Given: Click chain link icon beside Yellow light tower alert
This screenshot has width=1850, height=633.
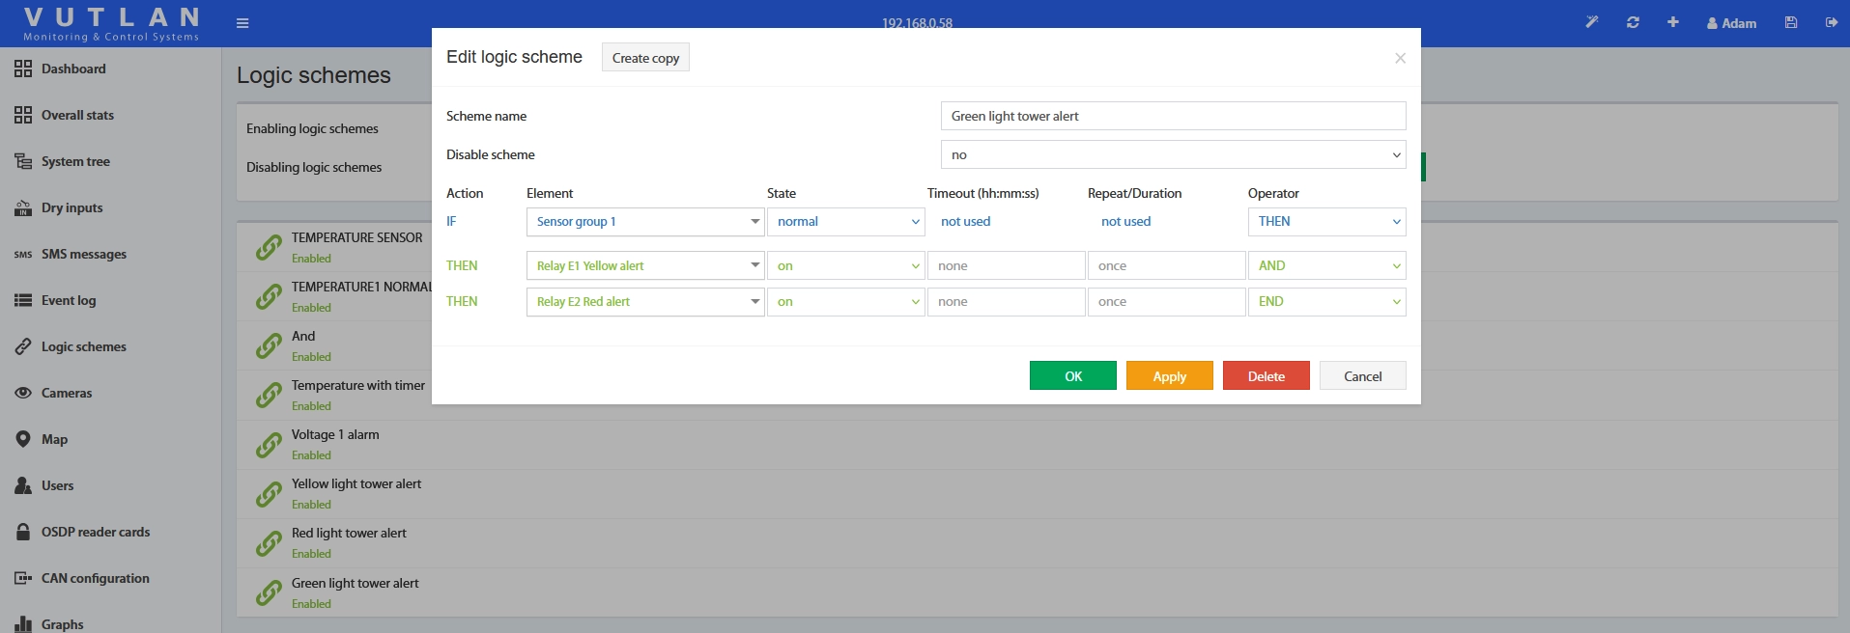Looking at the screenshot, I should [269, 494].
